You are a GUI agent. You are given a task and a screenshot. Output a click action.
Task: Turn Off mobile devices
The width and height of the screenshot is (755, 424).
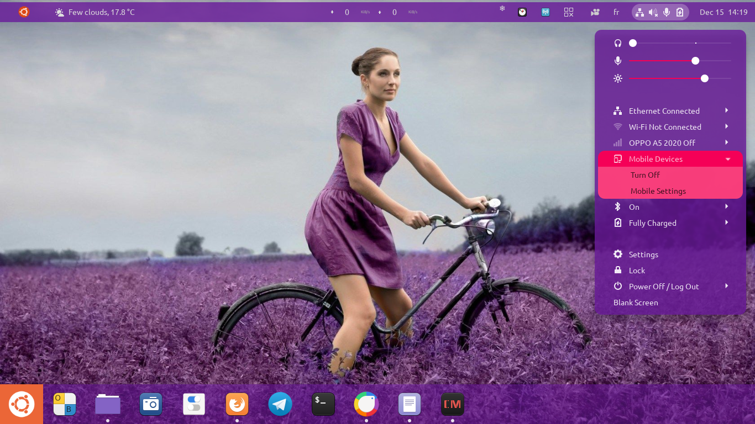[x=670, y=175]
